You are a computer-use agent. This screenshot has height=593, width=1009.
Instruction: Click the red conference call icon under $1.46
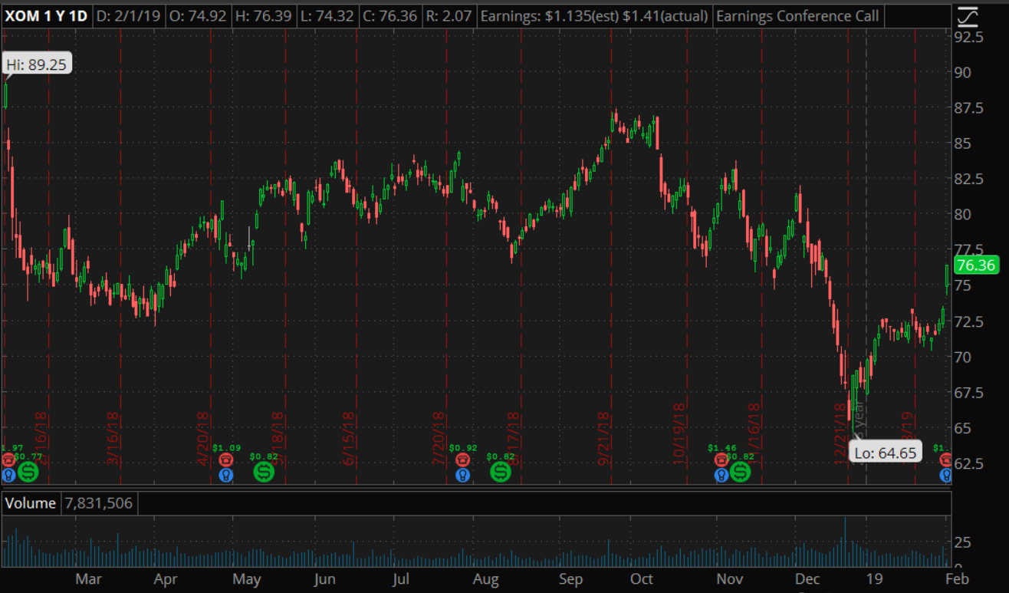[721, 460]
